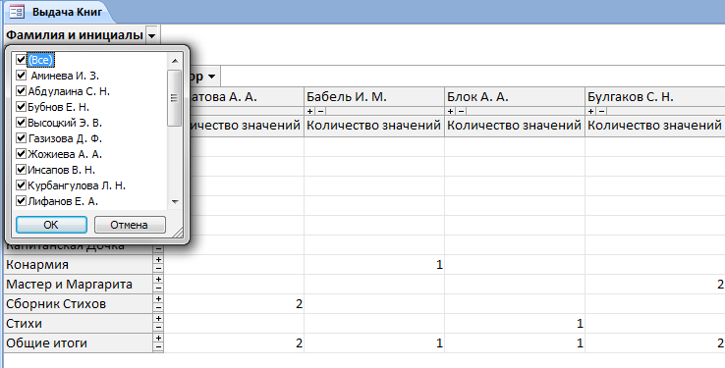Click value 1 in Стихи row
Screen dimensions: 725x368
pos(580,324)
